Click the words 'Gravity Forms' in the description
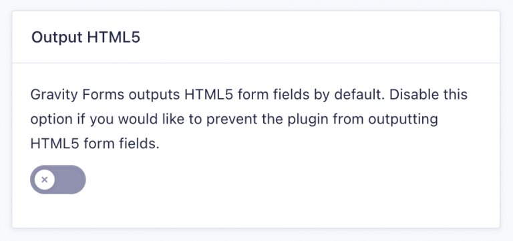Screen dimensions: 513x241 click(x=77, y=95)
